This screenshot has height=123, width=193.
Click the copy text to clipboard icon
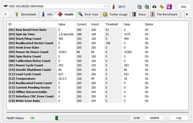point(140,7)
